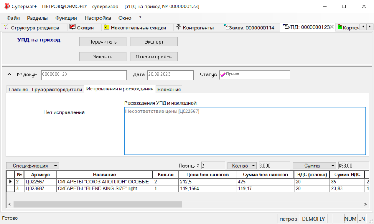
Task: Click the green Карточка tab icon
Action: (340, 28)
